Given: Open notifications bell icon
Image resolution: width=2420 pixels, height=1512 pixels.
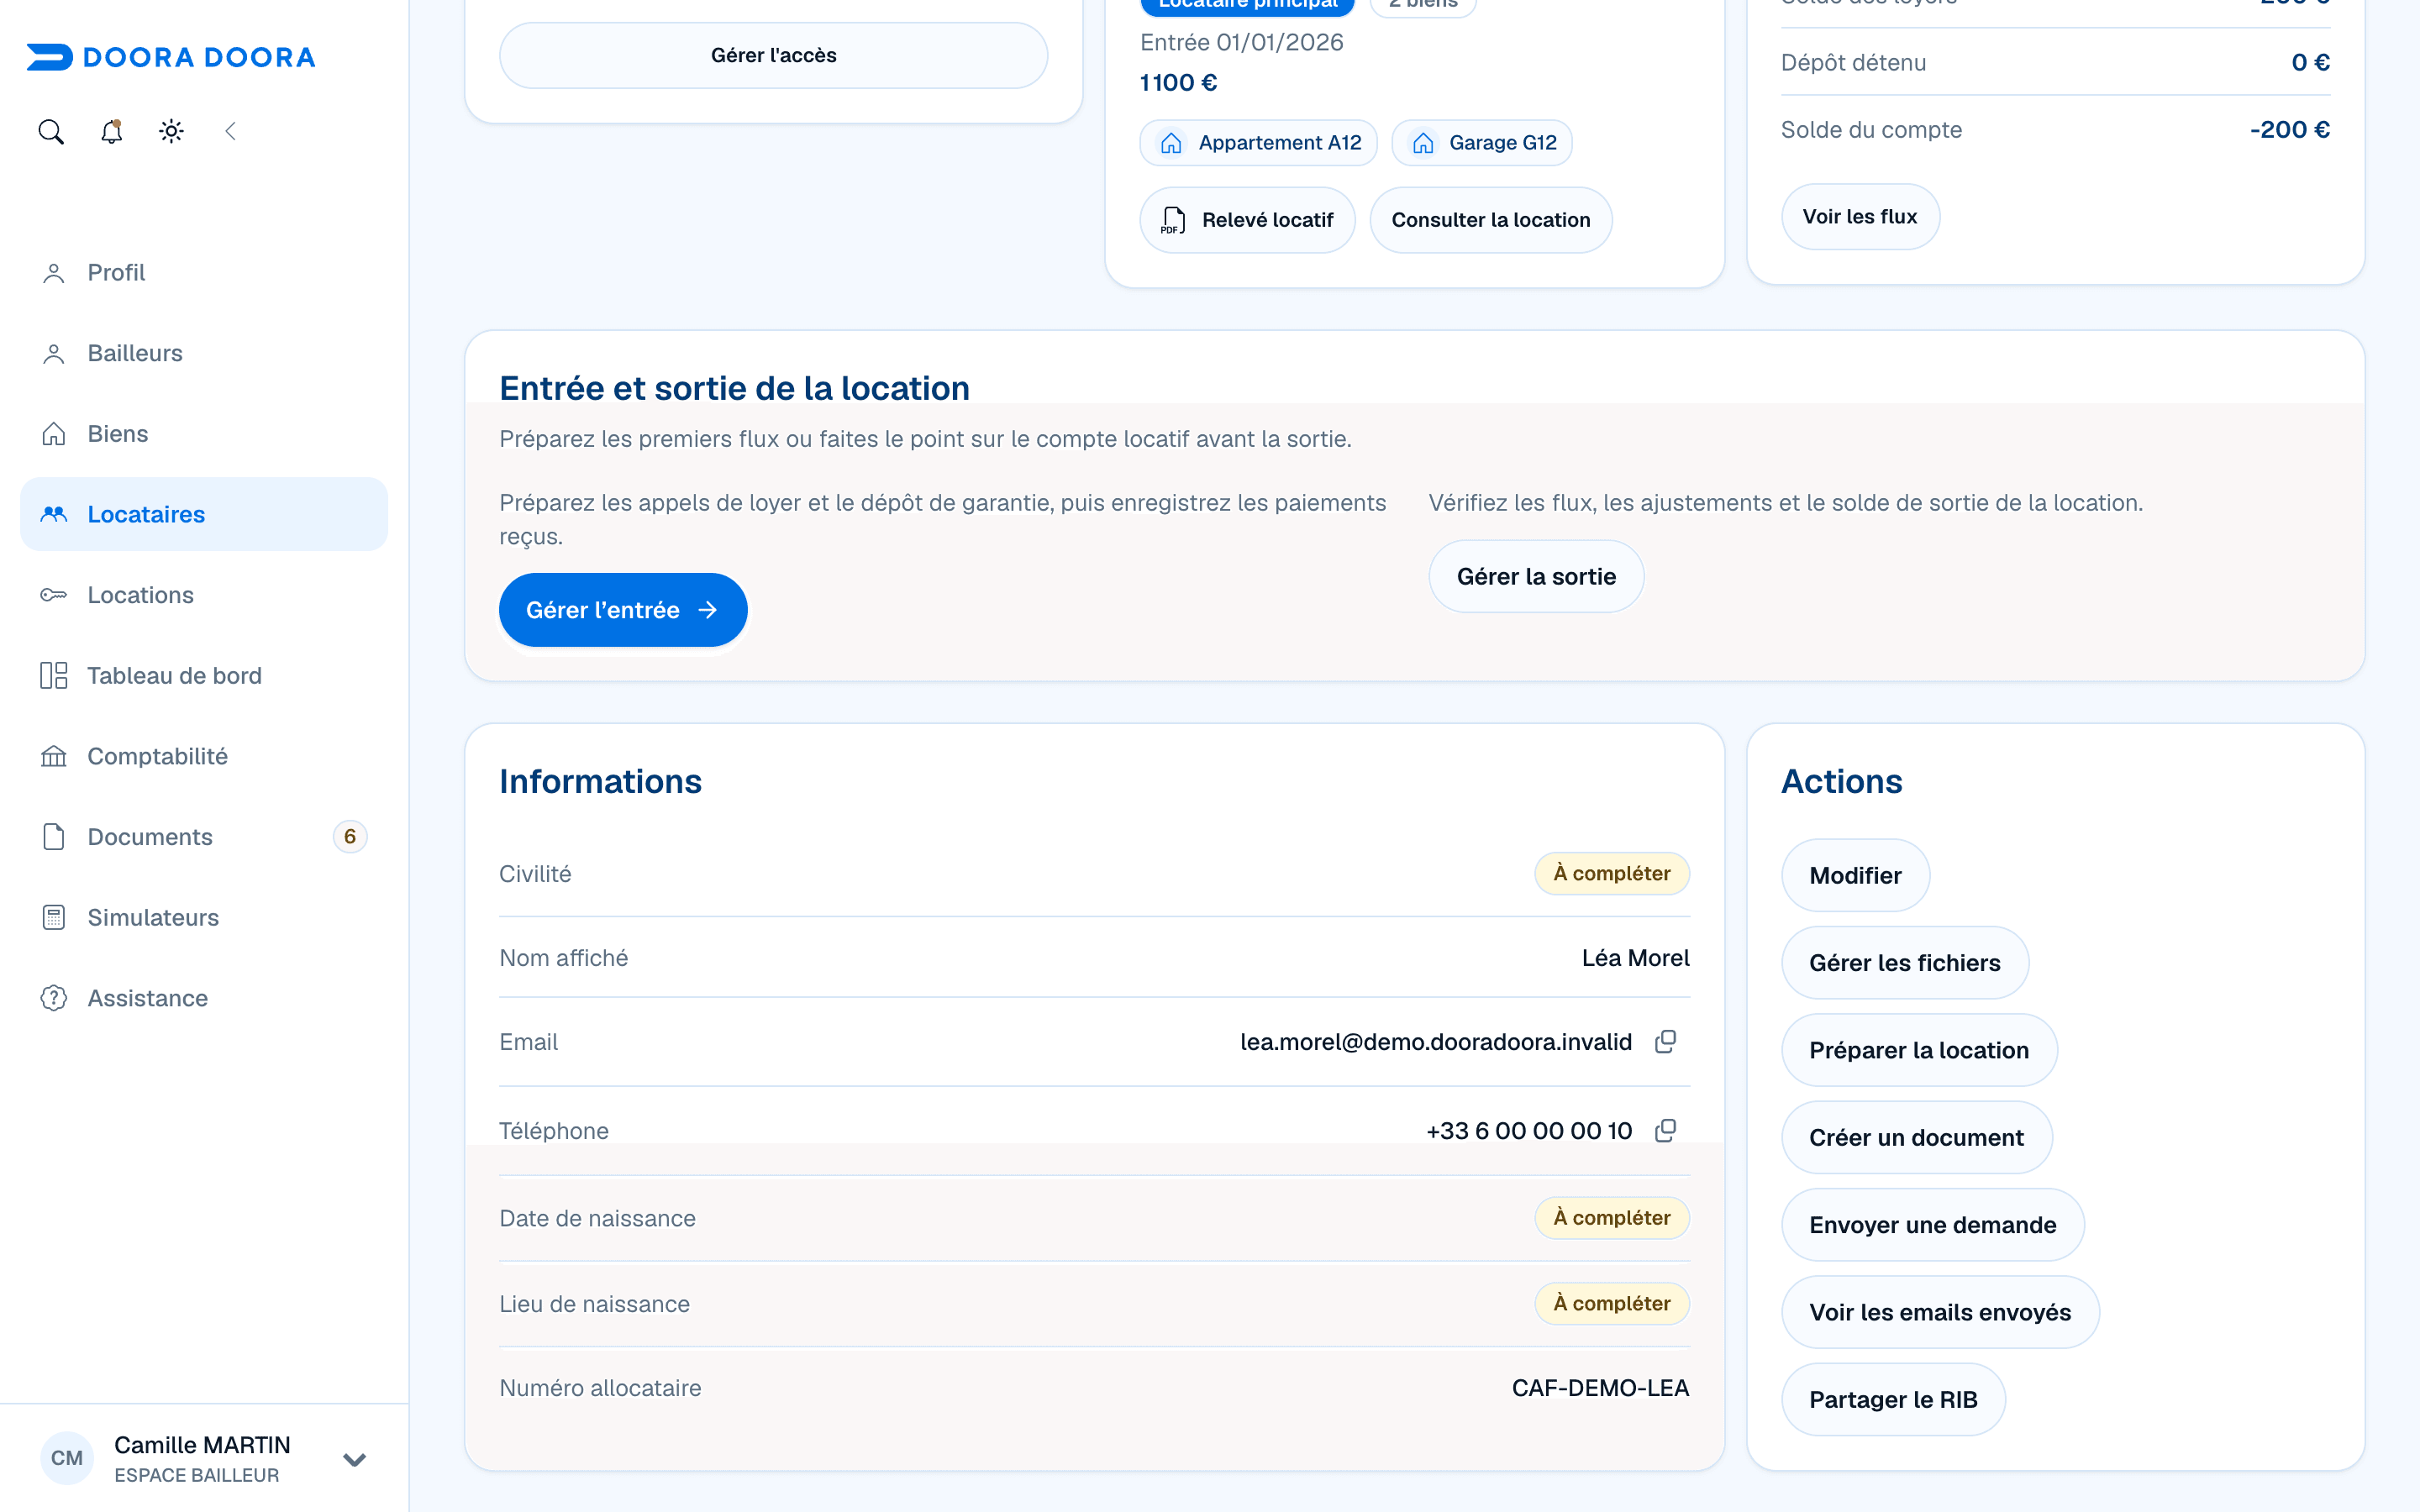Looking at the screenshot, I should tap(111, 131).
